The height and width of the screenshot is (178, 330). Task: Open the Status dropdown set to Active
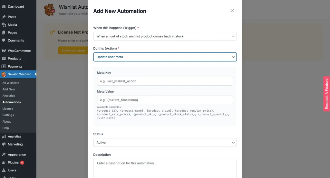coord(165,143)
